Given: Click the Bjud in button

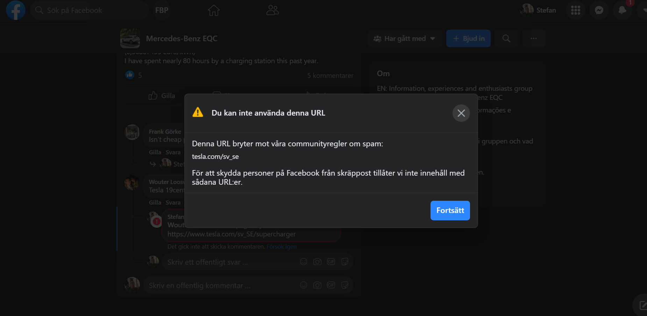Looking at the screenshot, I should pos(468,38).
